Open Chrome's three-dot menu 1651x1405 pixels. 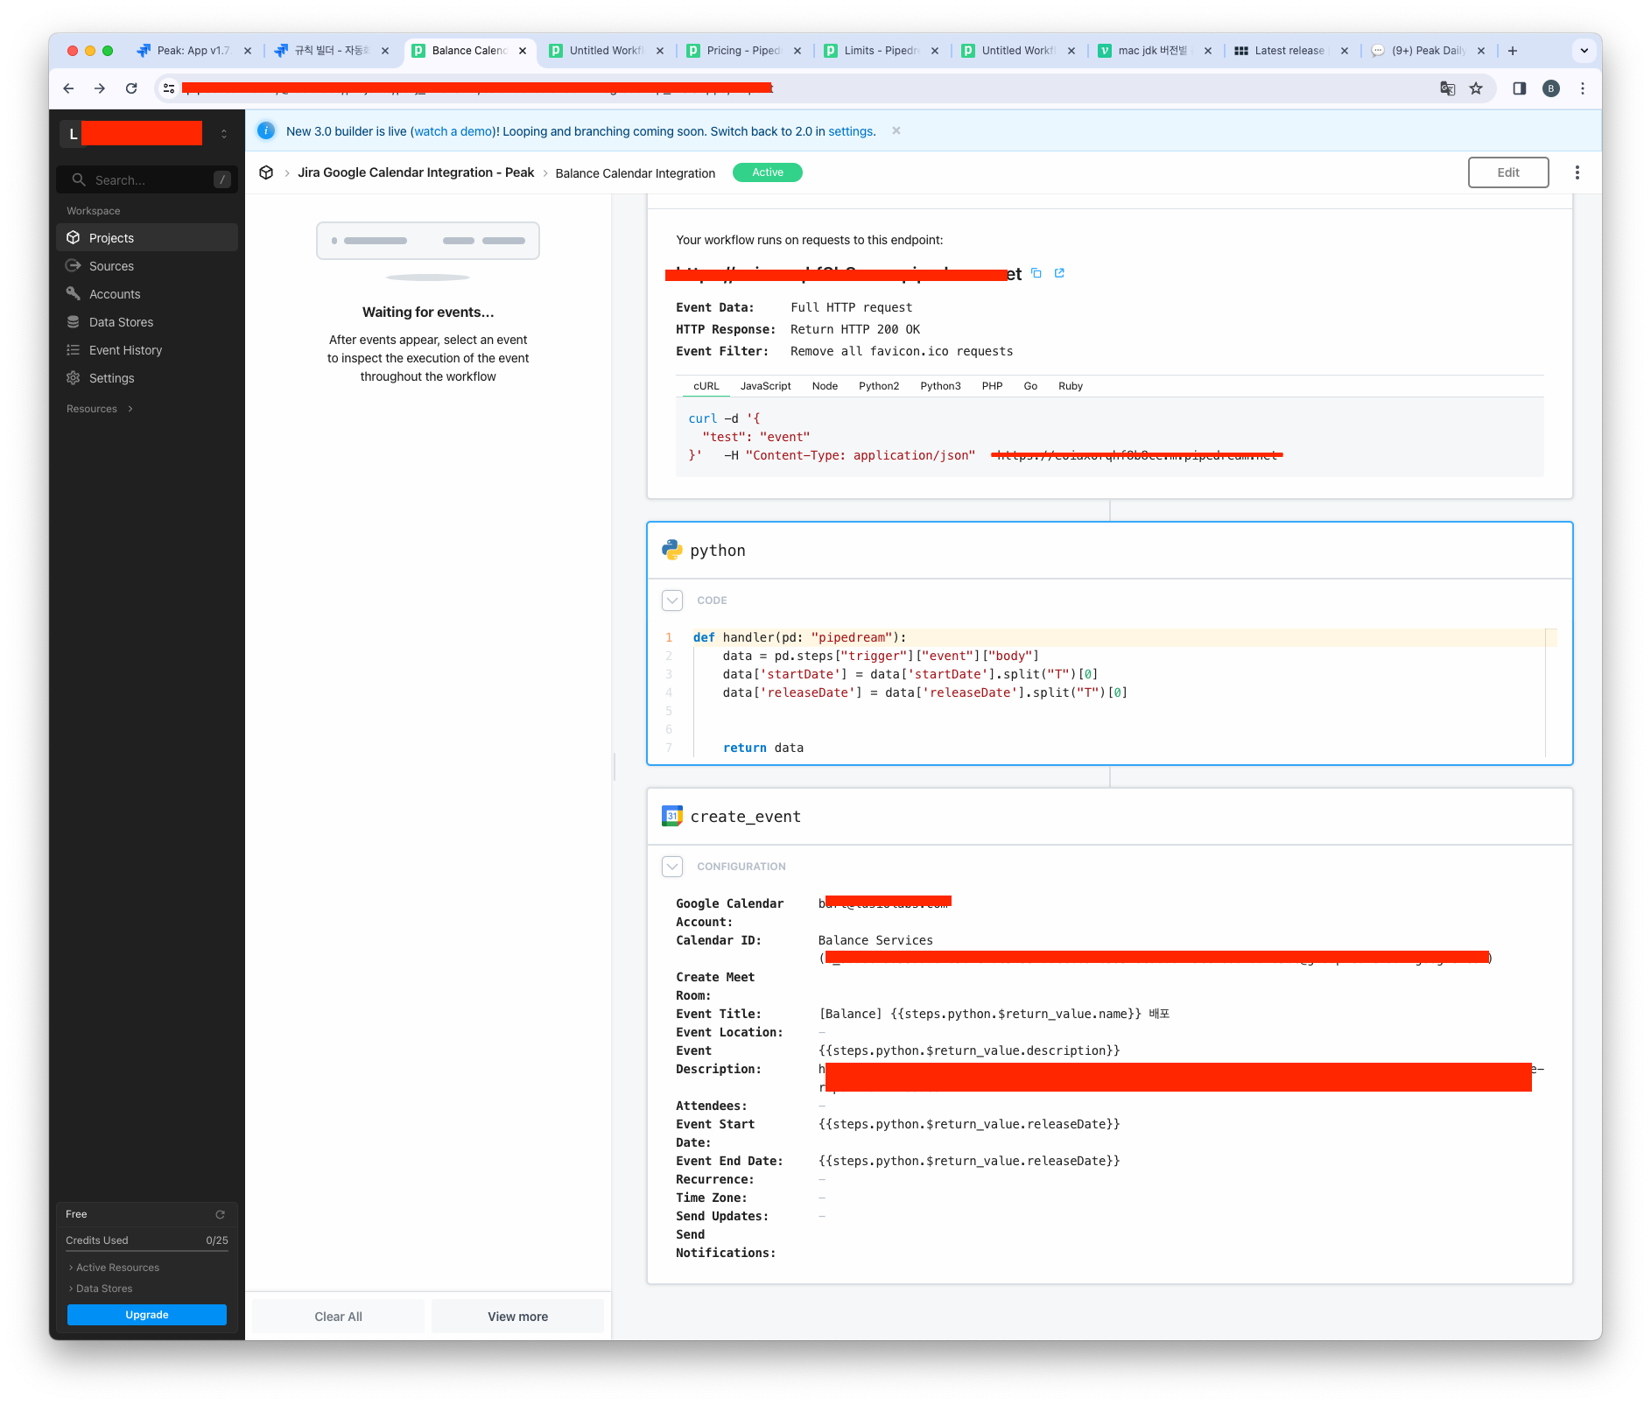(x=1583, y=88)
